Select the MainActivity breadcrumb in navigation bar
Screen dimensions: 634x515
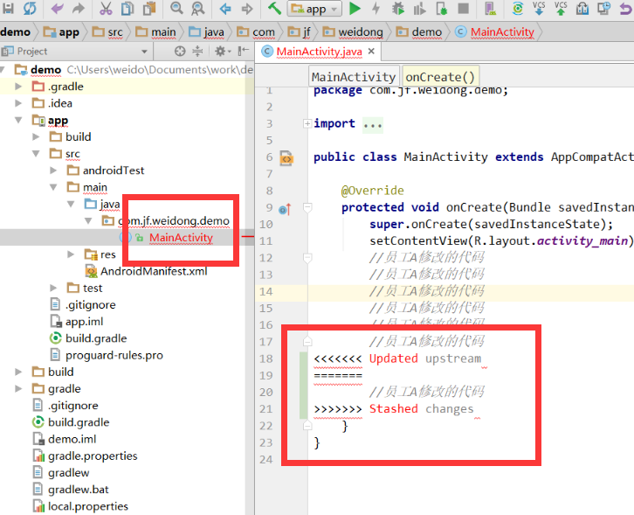click(494, 32)
